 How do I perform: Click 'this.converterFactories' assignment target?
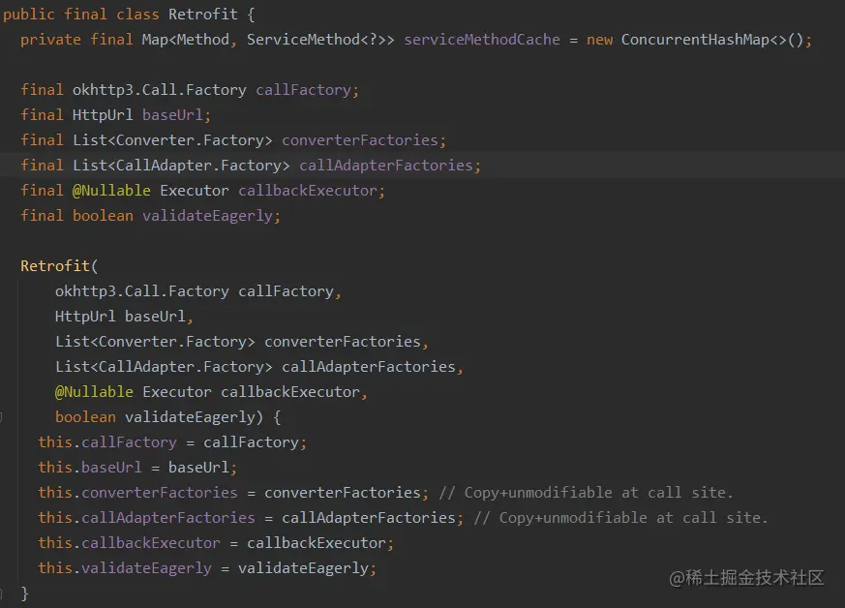pyautogui.click(x=138, y=493)
